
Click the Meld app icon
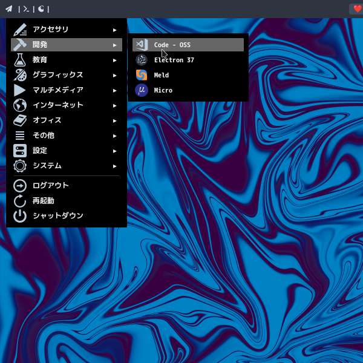(141, 75)
